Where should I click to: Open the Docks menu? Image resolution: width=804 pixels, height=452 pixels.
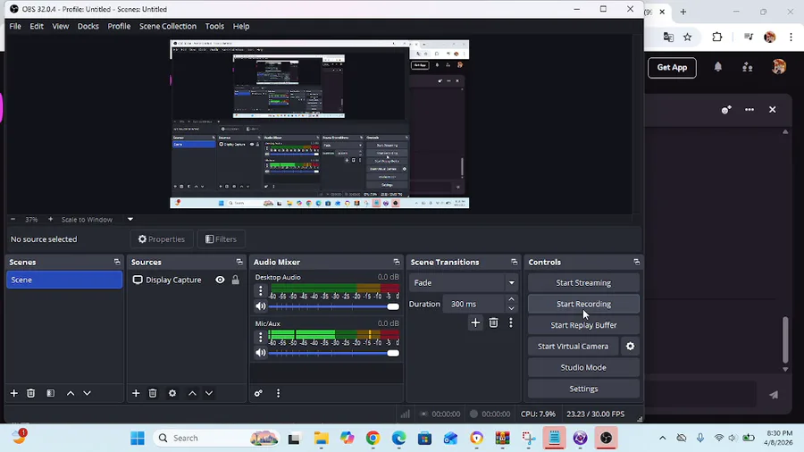pos(88,26)
